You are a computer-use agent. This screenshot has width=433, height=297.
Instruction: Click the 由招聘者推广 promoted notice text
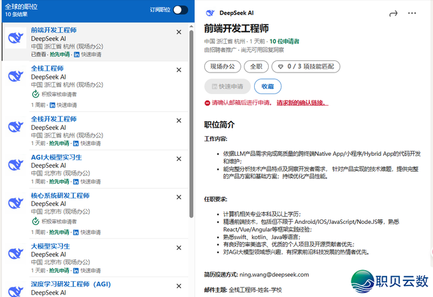[220, 50]
